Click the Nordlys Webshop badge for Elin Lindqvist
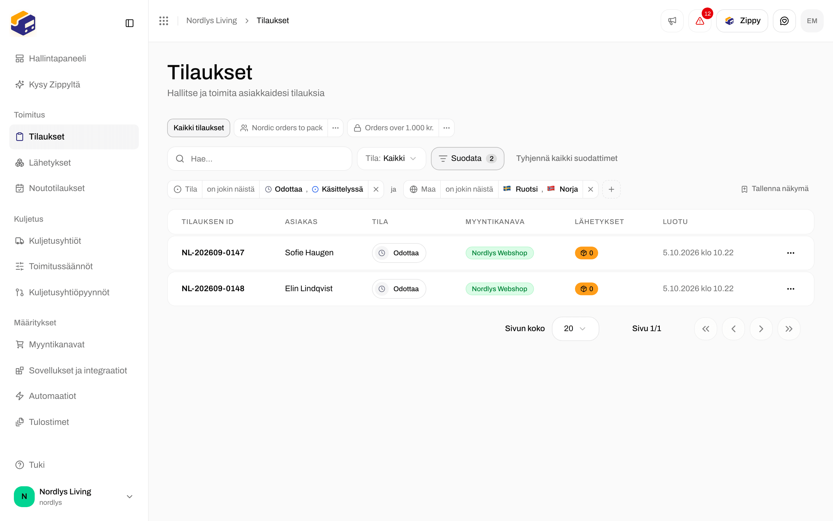Image resolution: width=833 pixels, height=521 pixels. click(499, 289)
